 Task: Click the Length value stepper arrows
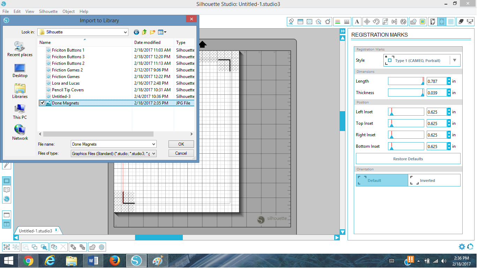point(449,81)
